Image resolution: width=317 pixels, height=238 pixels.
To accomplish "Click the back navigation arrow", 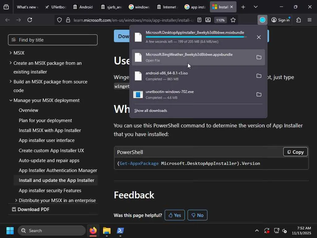I will click(x=7, y=20).
